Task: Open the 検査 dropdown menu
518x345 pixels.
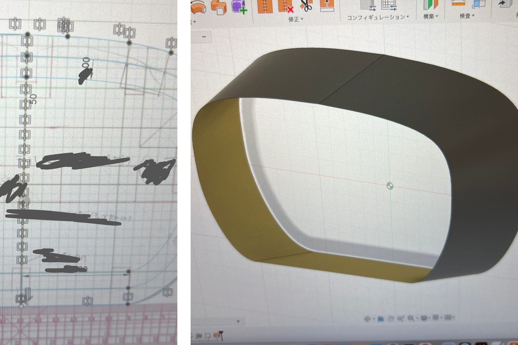Action: (x=467, y=16)
